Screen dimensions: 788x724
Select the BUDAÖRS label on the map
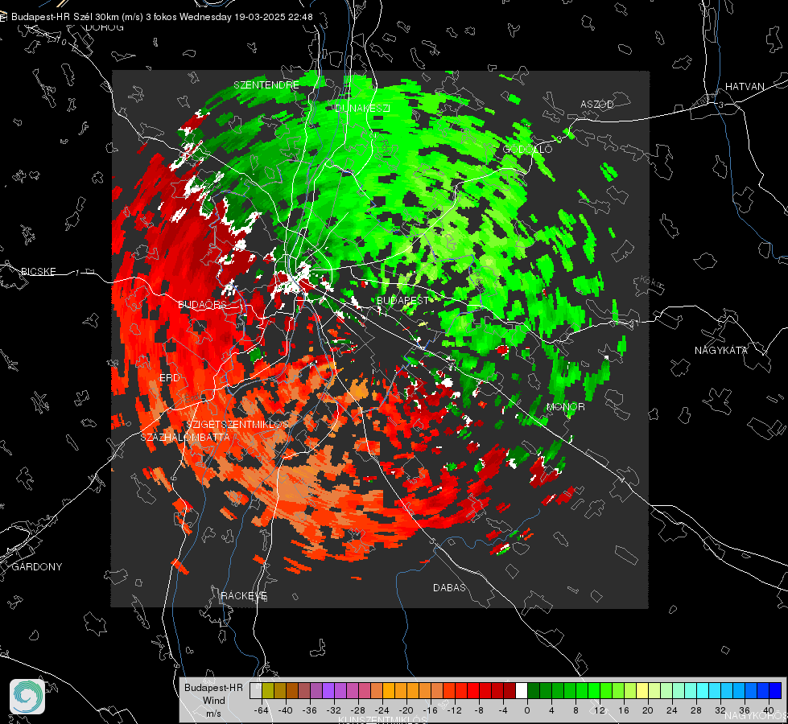(x=203, y=304)
